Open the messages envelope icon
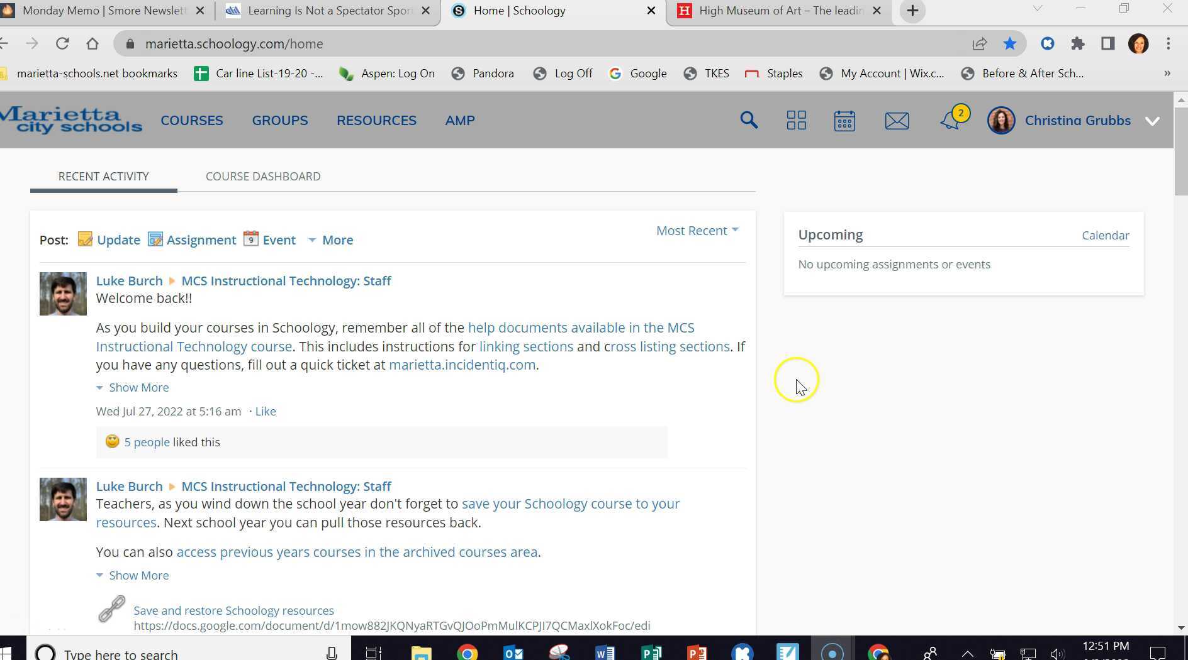Viewport: 1188px width, 660px height. (x=897, y=121)
